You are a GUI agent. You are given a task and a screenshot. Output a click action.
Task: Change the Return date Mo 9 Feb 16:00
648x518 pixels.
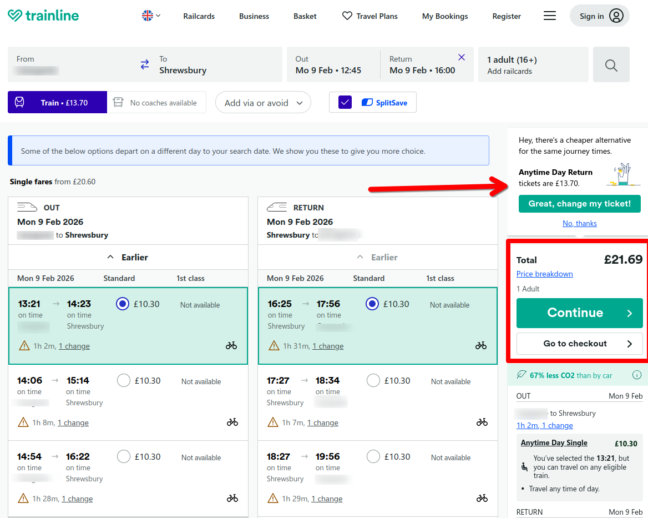pos(422,66)
